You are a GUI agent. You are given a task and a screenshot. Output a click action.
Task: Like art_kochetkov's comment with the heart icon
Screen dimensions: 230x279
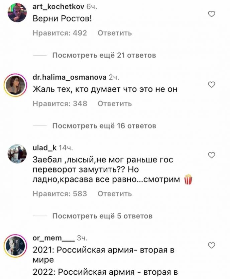[212, 14]
